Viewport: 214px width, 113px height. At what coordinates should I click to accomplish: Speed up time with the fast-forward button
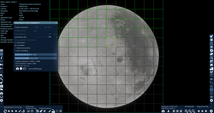16,111
